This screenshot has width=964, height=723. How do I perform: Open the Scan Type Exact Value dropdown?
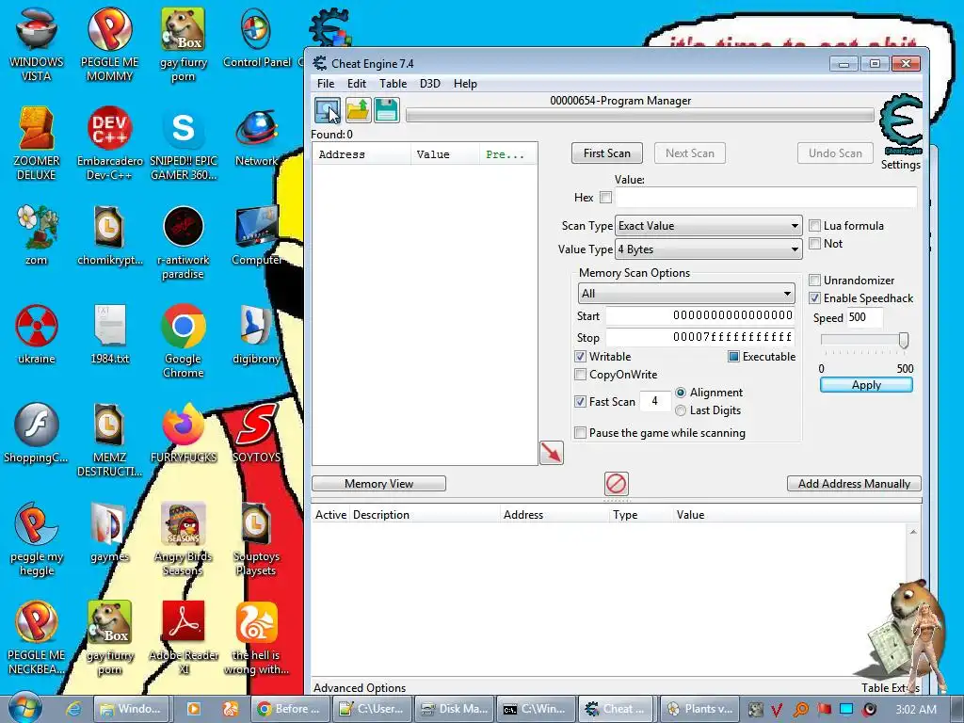pos(709,226)
